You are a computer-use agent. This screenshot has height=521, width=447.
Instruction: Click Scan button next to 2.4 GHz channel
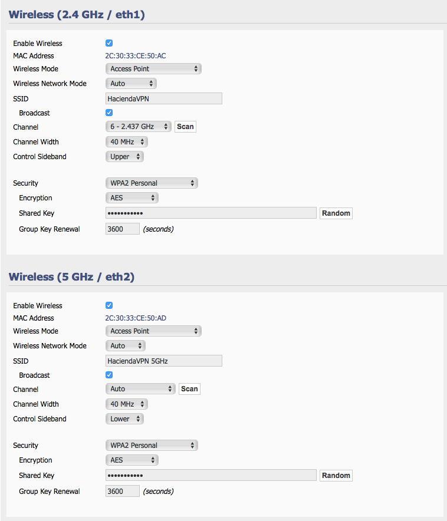pyautogui.click(x=185, y=127)
